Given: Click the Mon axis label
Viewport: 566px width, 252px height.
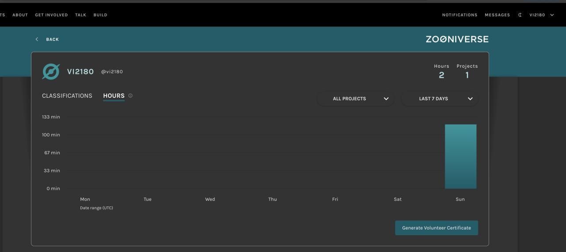Looking at the screenshot, I should pyautogui.click(x=85, y=199).
